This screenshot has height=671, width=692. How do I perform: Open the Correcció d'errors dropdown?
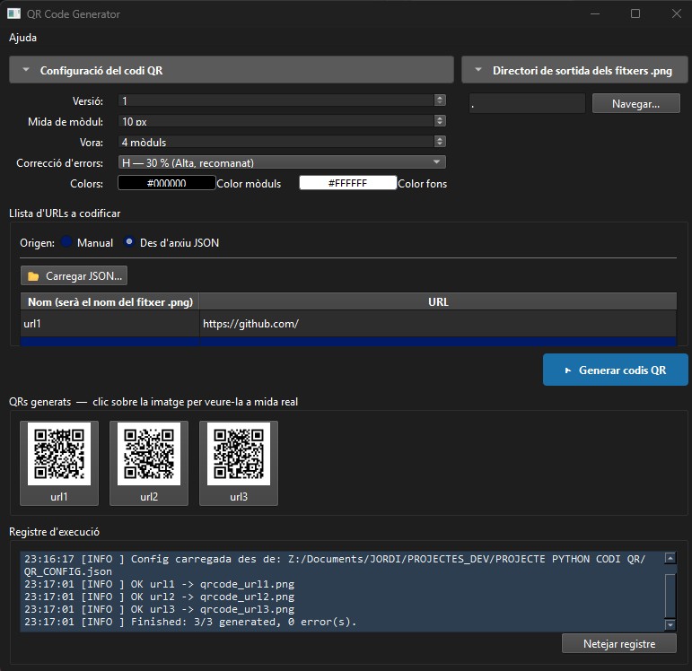pyautogui.click(x=282, y=162)
